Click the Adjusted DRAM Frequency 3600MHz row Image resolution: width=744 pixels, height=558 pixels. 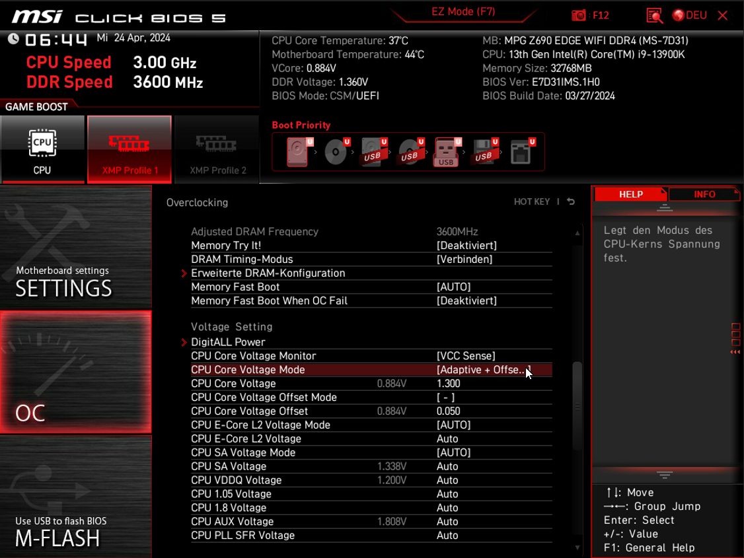371,232
